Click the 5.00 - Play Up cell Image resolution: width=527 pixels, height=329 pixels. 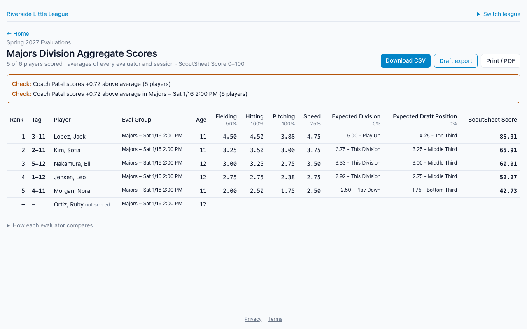[x=364, y=136]
